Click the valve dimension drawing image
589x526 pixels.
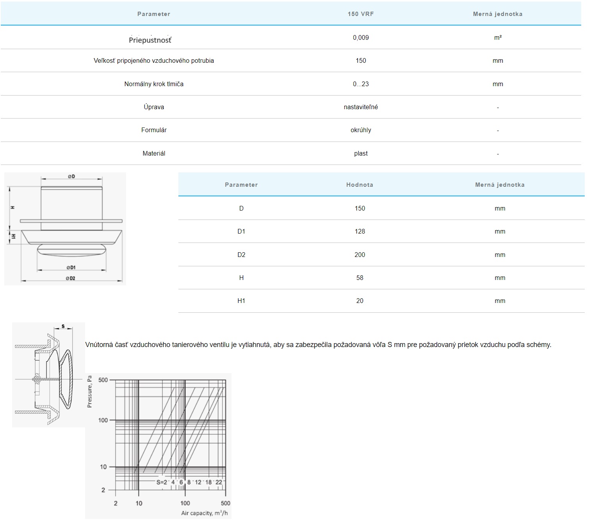(x=65, y=228)
